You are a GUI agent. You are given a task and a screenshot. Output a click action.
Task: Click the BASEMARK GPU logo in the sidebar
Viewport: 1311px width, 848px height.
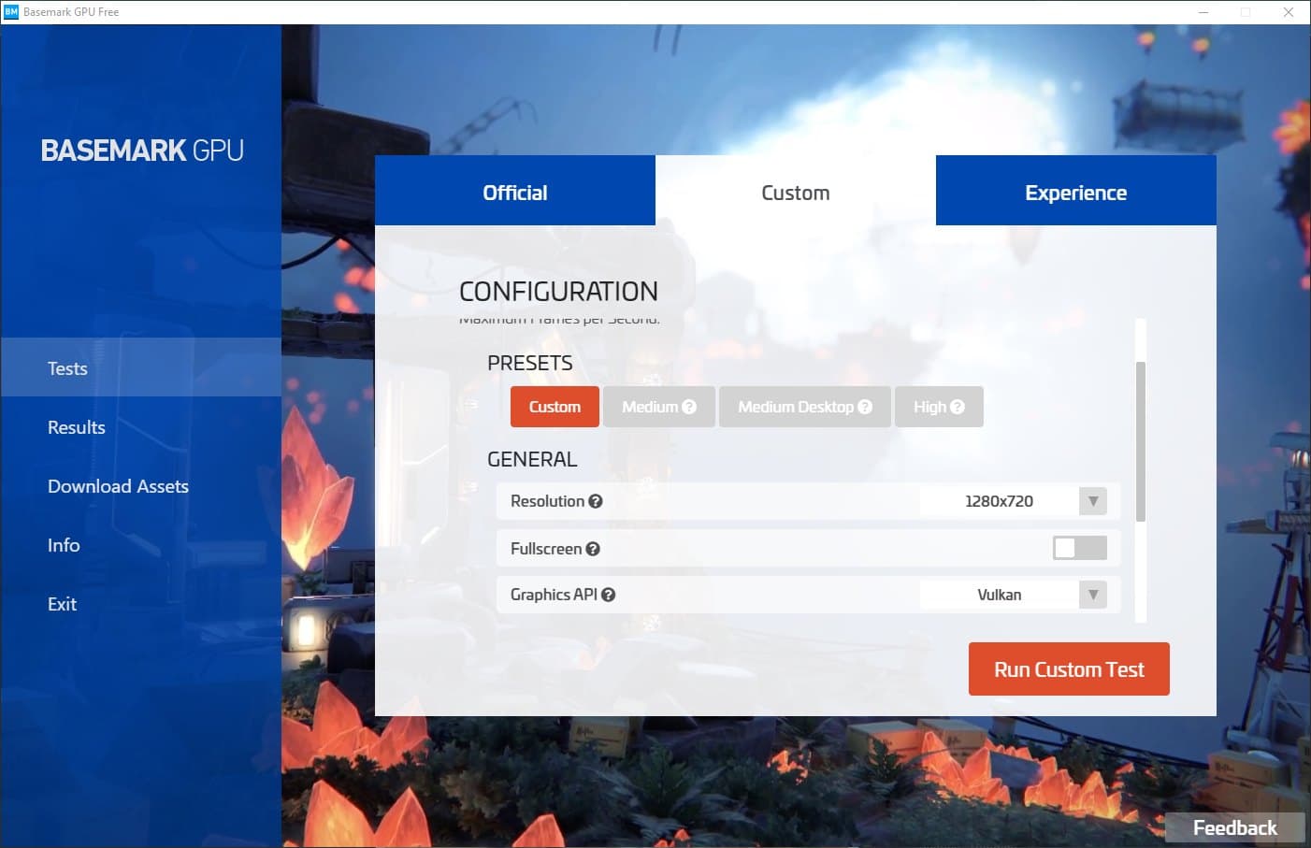(141, 150)
